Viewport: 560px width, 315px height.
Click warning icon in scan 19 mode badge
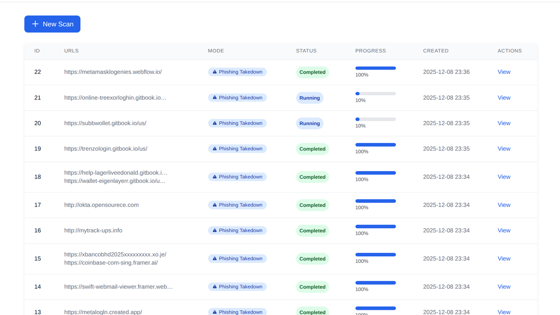(x=215, y=149)
